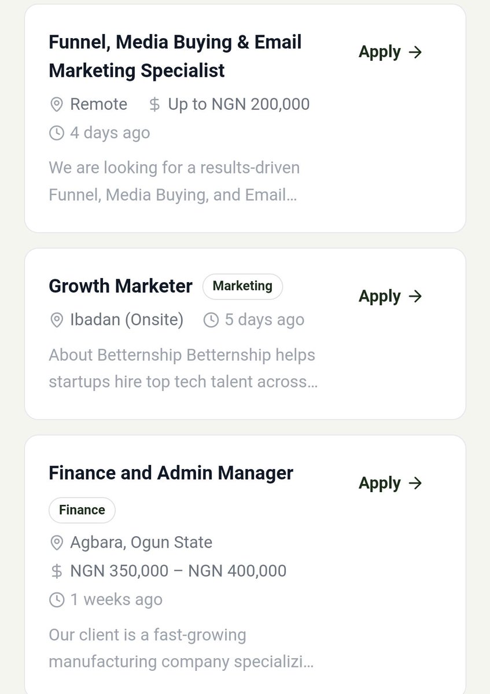Select the Marketing category tag

point(242,286)
